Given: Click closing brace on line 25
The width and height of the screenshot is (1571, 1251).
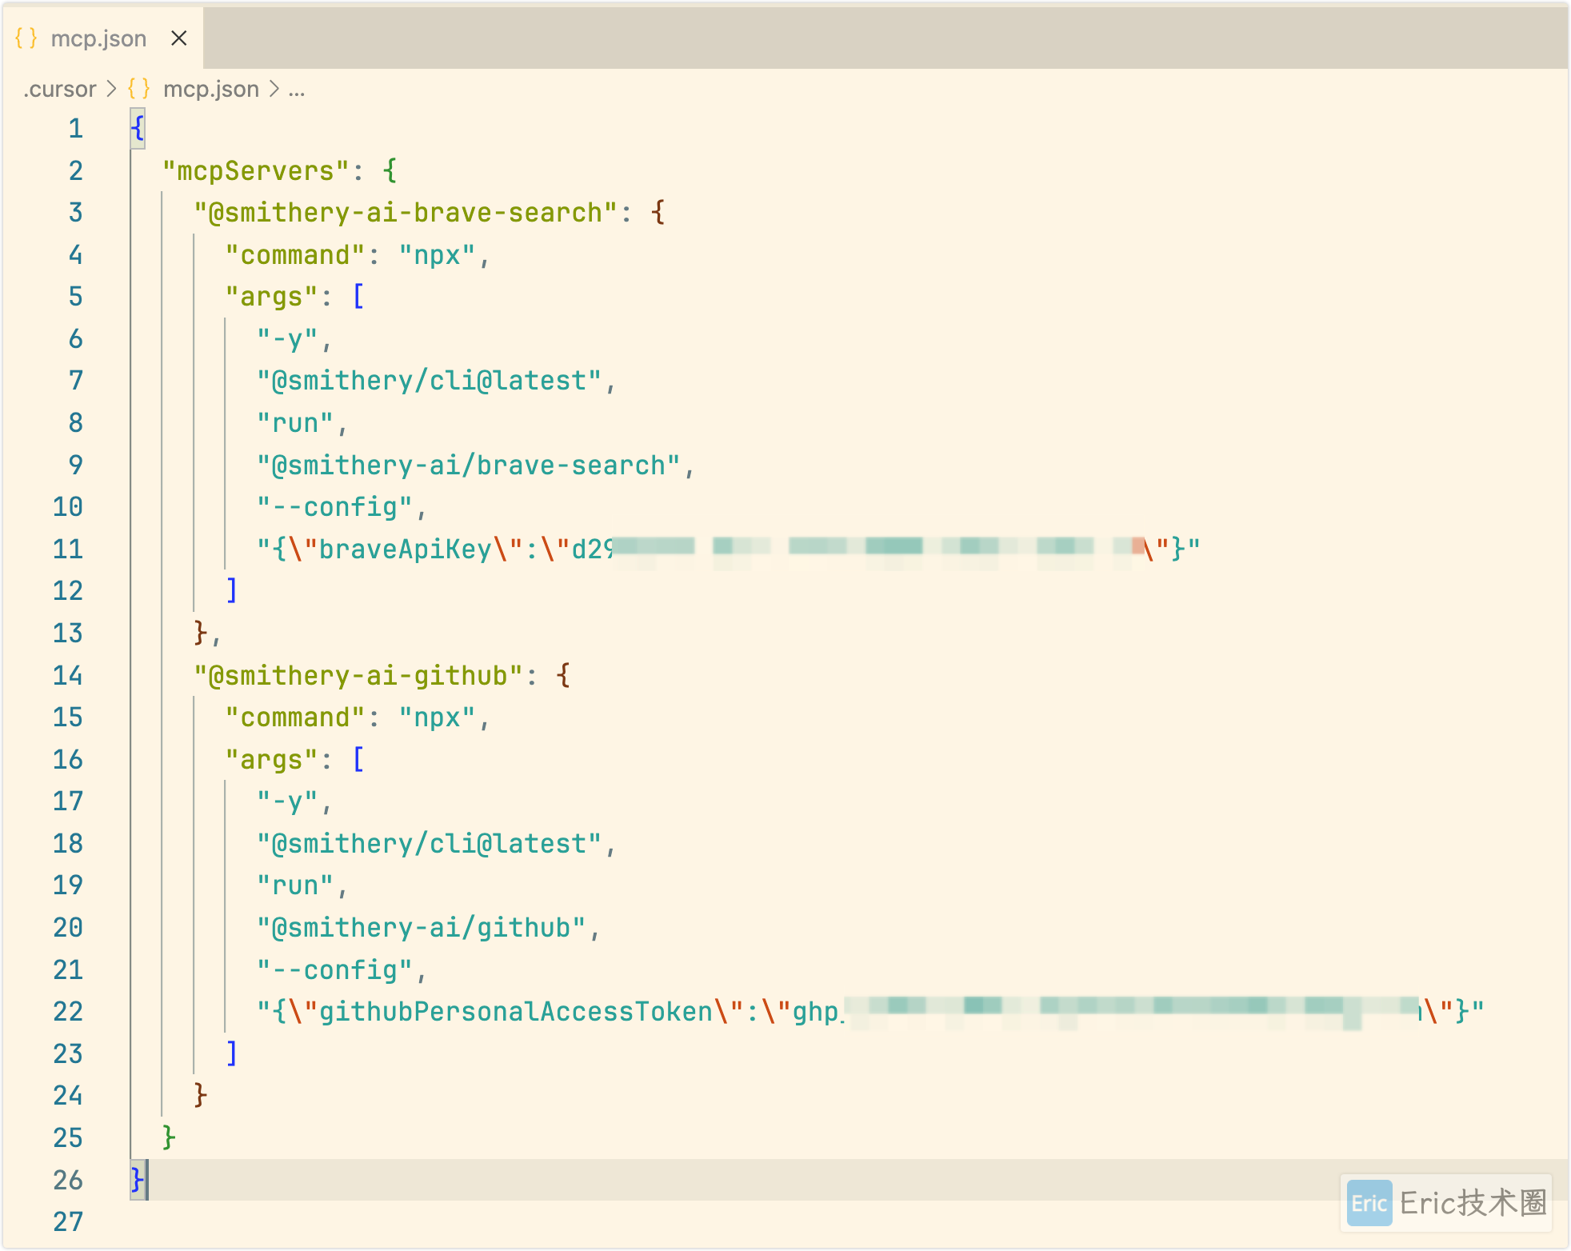Looking at the screenshot, I should [x=169, y=1139].
